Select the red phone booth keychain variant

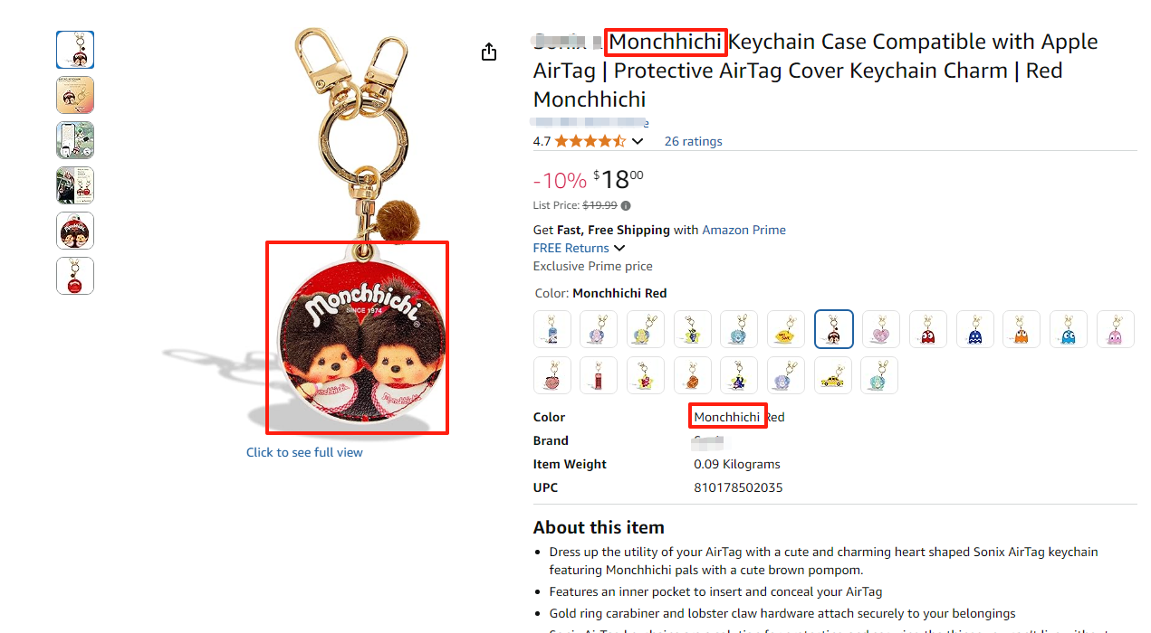point(599,375)
